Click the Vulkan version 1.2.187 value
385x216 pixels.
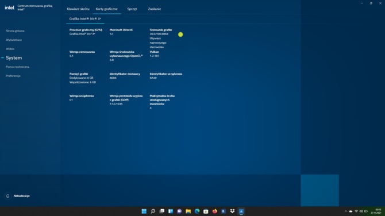[x=155, y=56]
